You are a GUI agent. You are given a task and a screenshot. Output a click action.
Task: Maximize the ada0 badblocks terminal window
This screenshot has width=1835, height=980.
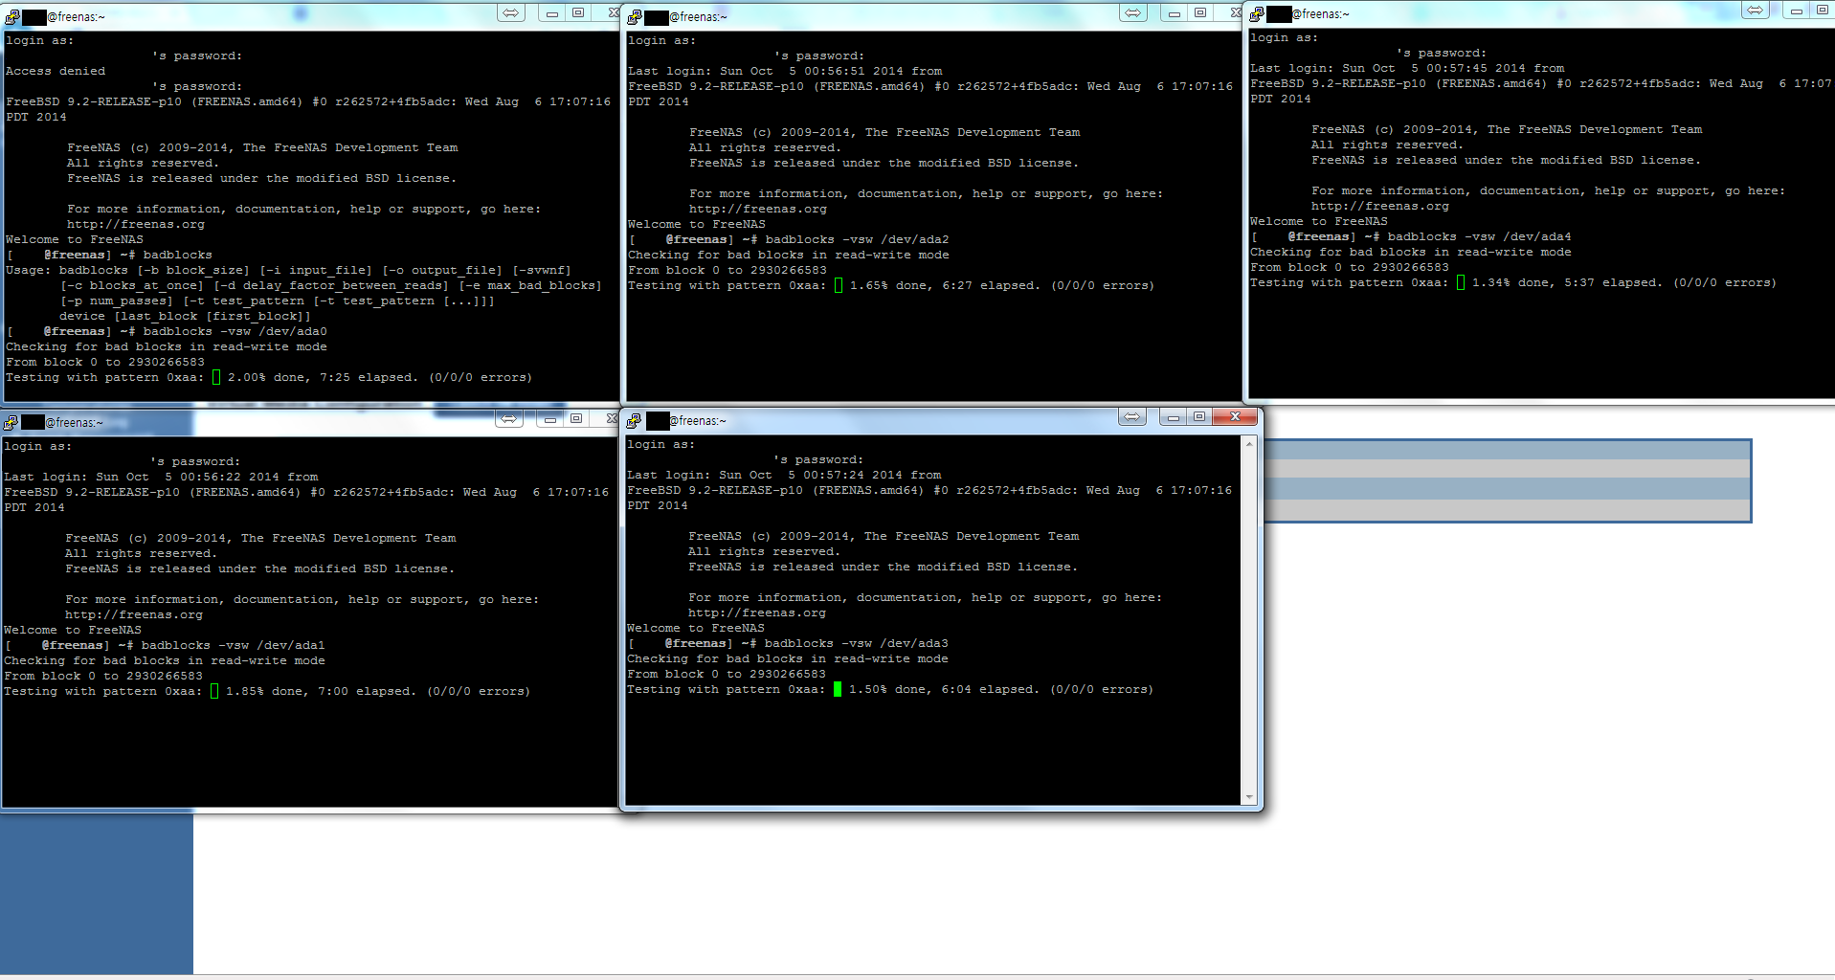[x=578, y=13]
